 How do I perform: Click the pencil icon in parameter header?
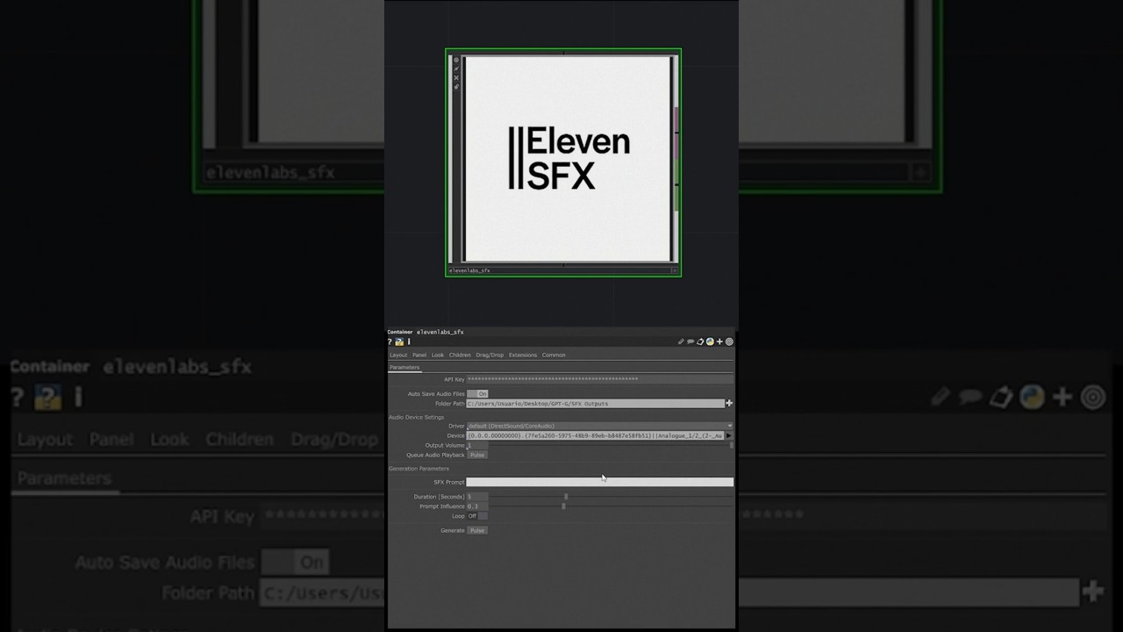pos(681,341)
